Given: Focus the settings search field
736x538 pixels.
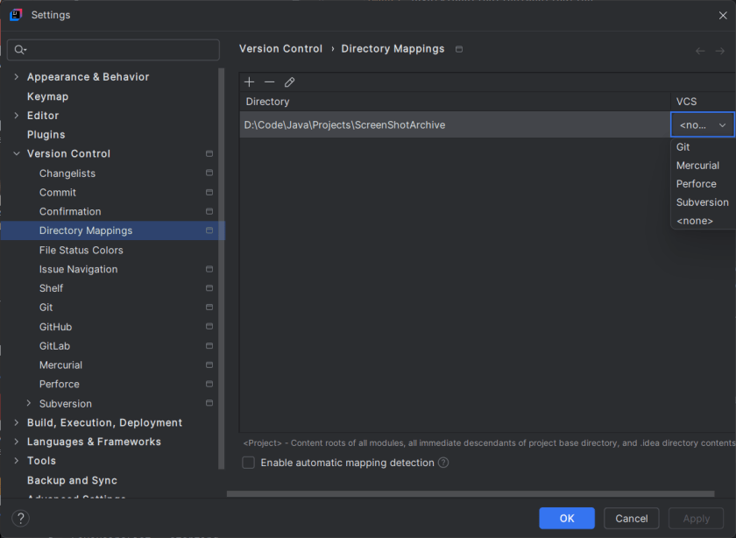Looking at the screenshot, I should pyautogui.click(x=114, y=50).
